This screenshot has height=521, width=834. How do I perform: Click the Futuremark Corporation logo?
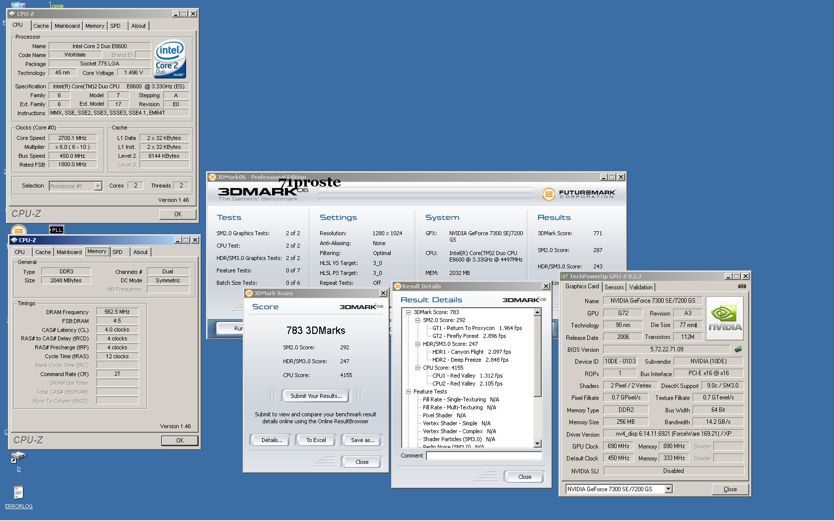click(x=579, y=194)
